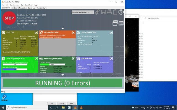This screenshot has width=177, height=110.
Task: Pop out the Memory (RAM) Test window
Action: 74,59
